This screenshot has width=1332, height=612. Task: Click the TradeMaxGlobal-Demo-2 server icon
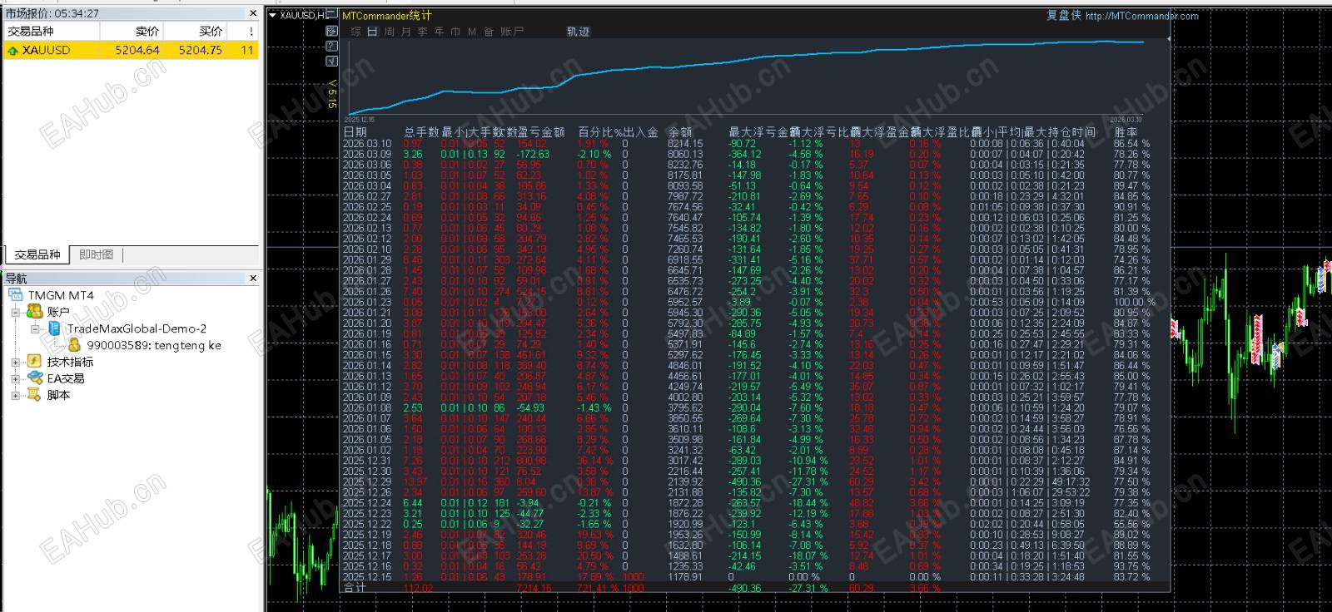[54, 328]
